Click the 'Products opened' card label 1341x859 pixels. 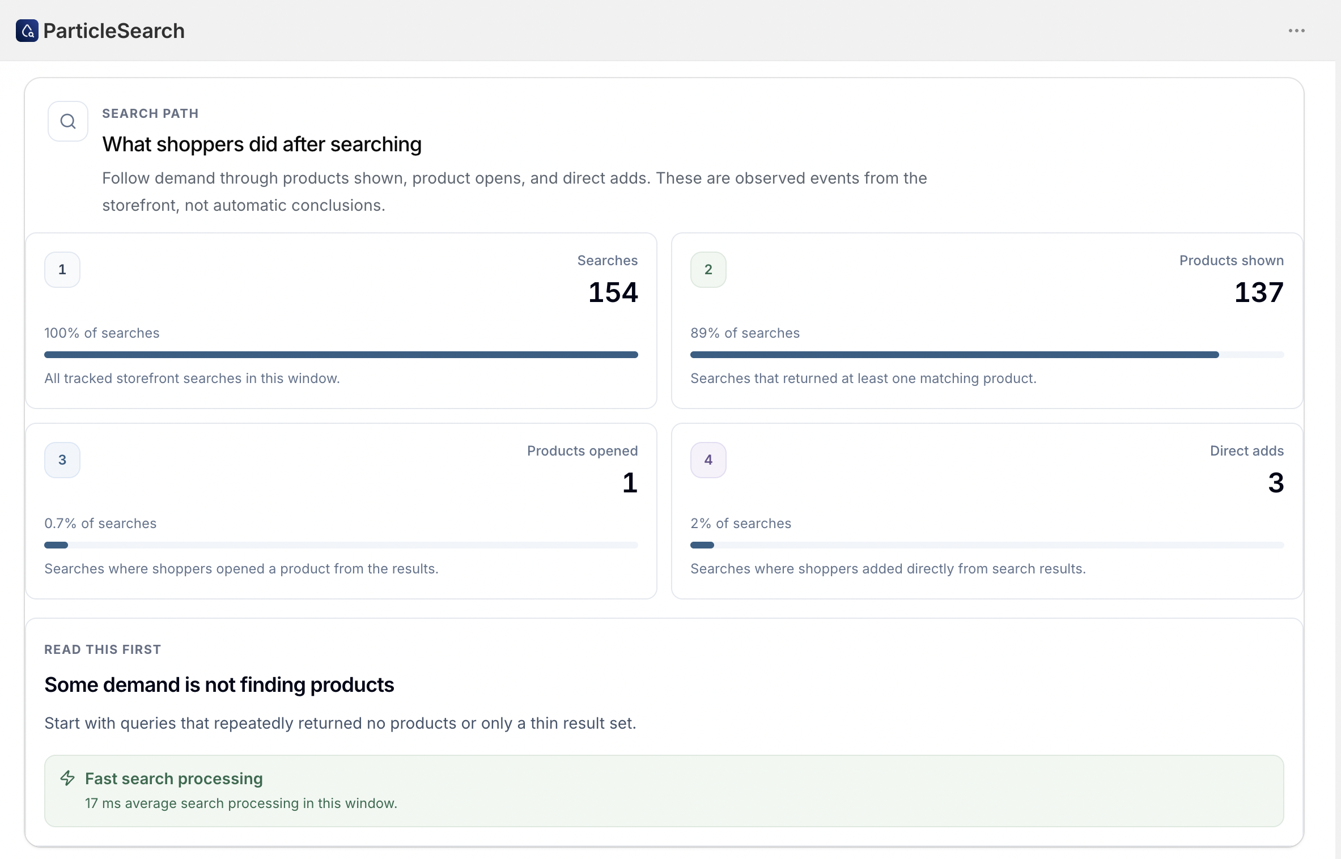[x=583, y=451]
